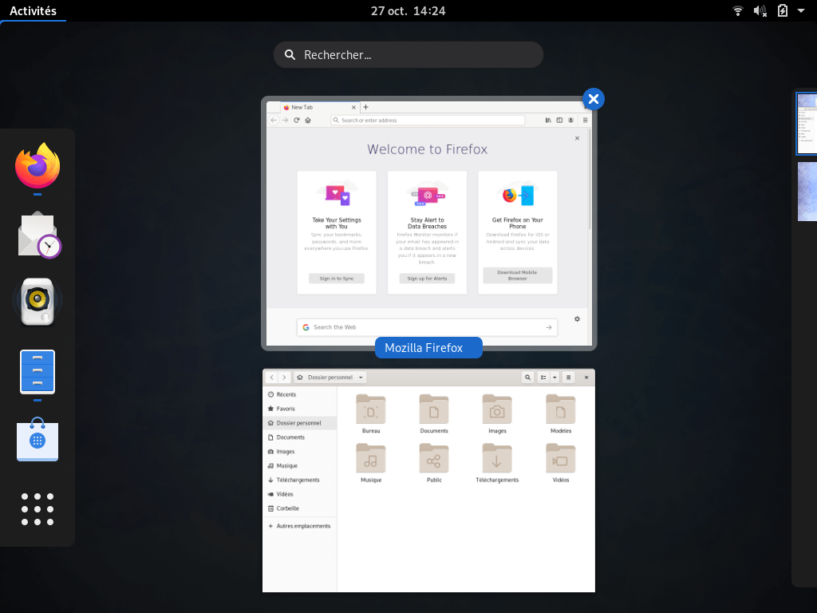Viewport: 817px width, 613px height.
Task: Focus the Rechercher search field
Action: click(408, 55)
